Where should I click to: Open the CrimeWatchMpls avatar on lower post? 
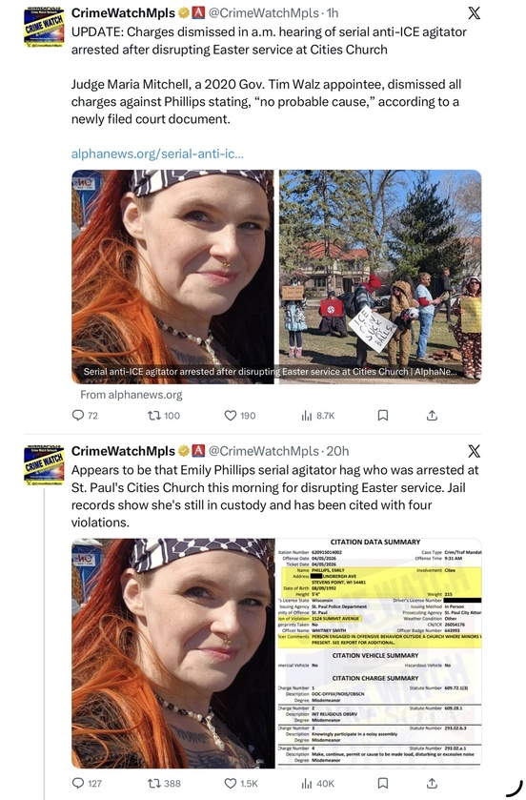[x=44, y=464]
